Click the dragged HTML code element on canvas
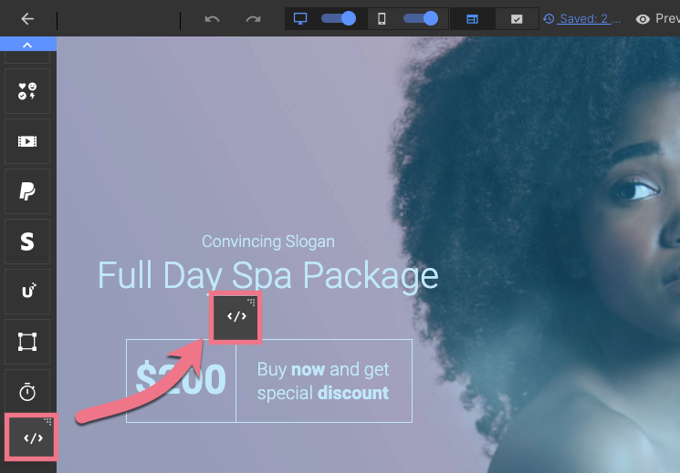 point(235,317)
